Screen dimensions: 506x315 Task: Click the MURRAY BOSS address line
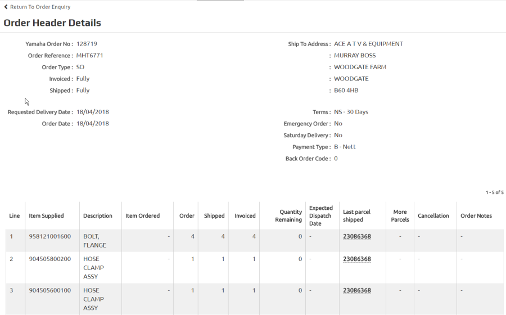(355, 56)
